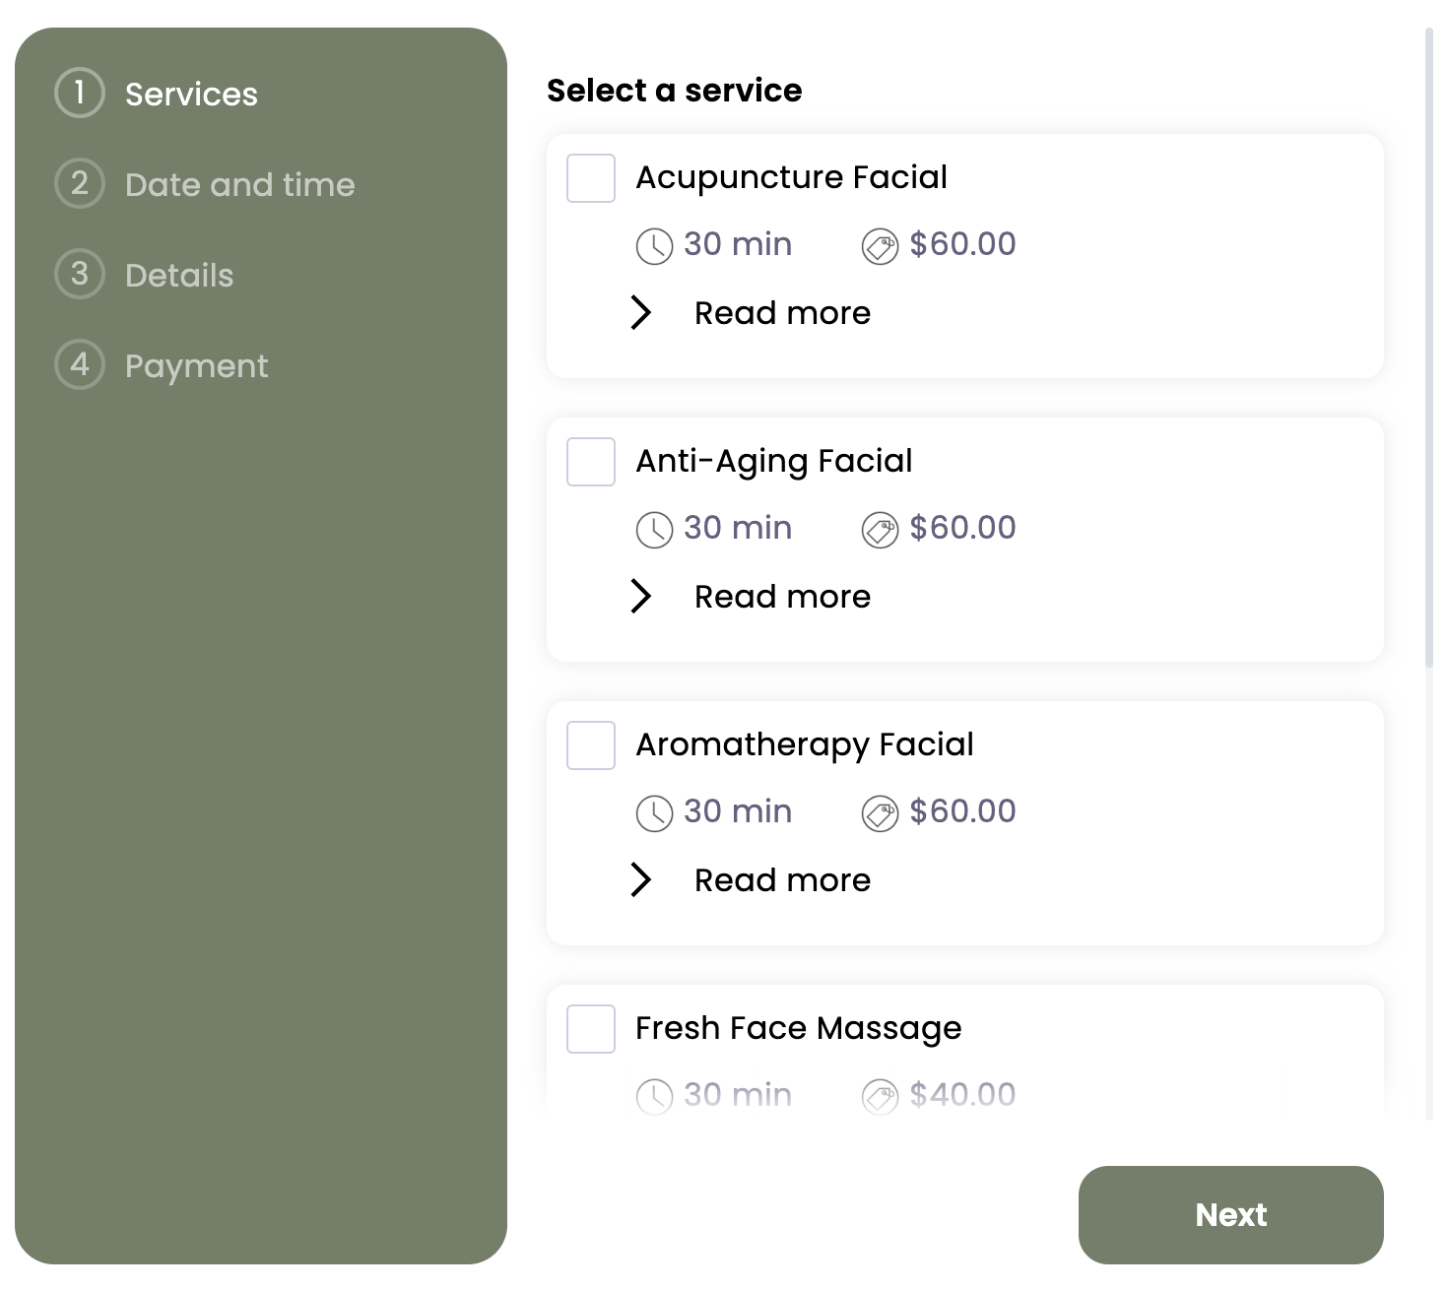Click the clock icon on Aromatherapy Facial card

(x=653, y=813)
